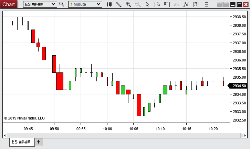
Task: Toggle the data box display
Action: [x=157, y=4]
